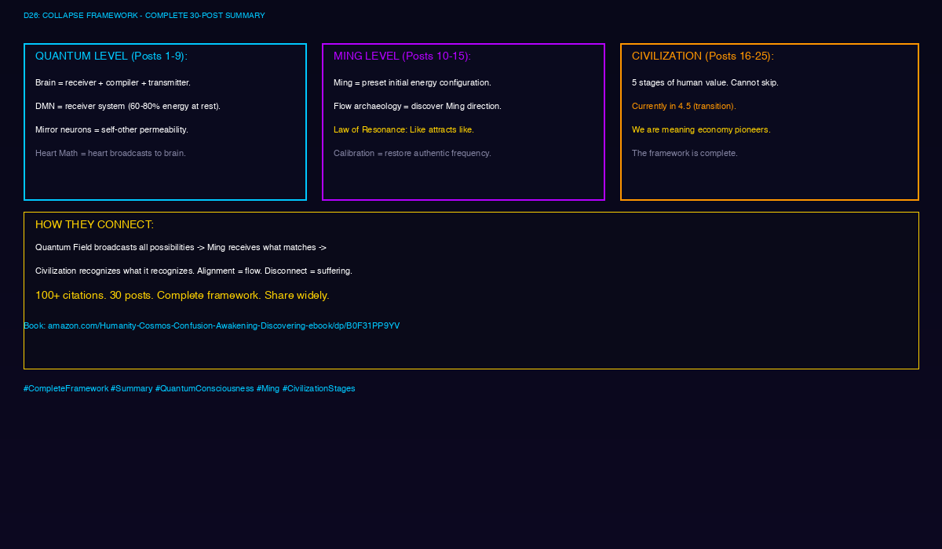Click the DMN = receiver system line

128,106
